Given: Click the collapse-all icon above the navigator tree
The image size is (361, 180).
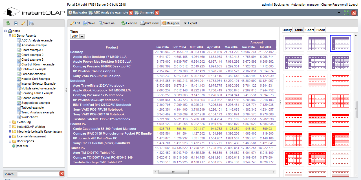Looking at the screenshot, I should click(16, 23).
